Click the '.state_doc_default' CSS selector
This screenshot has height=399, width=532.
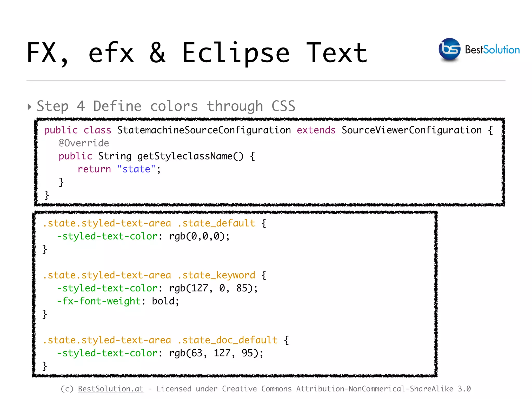tap(228, 340)
